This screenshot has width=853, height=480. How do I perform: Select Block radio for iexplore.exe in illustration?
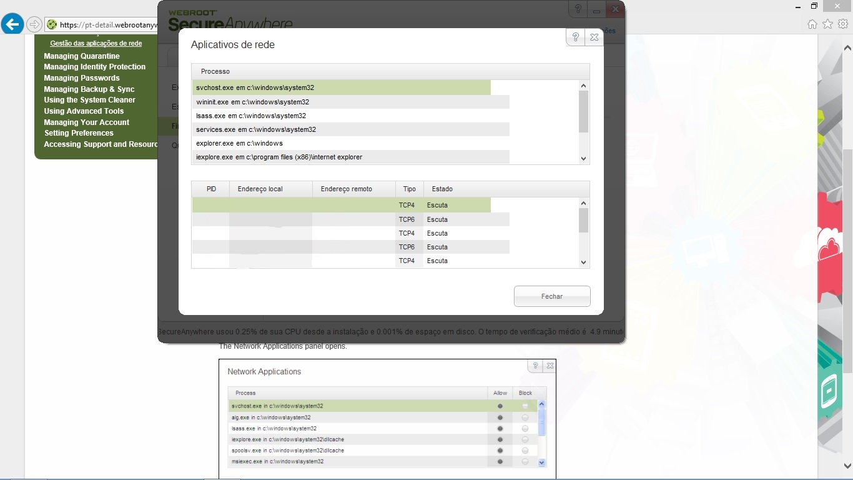(525, 439)
